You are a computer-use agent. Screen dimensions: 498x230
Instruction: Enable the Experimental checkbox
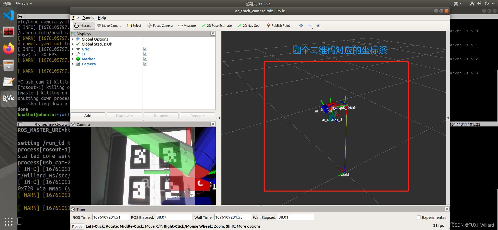coord(419,217)
